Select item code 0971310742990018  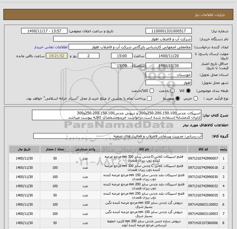click(x=203, y=168)
